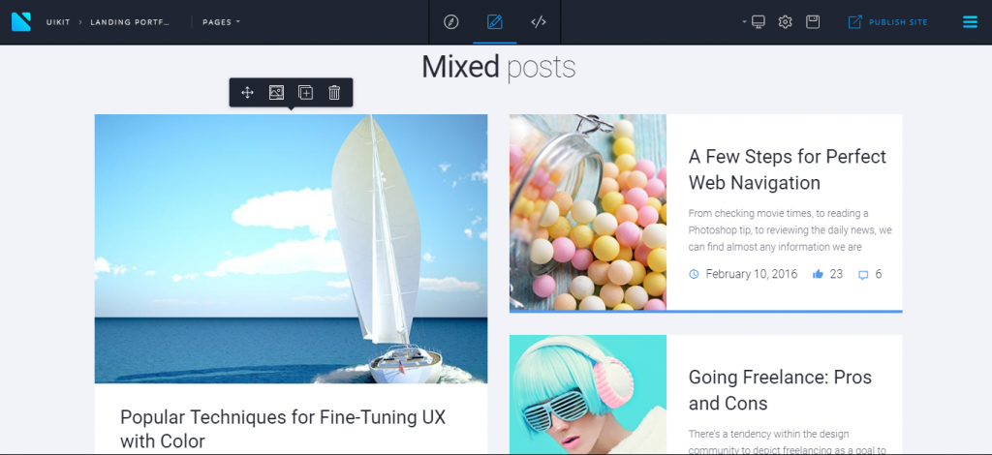Switch to the edit pencil mode
992x455 pixels.
(x=495, y=22)
